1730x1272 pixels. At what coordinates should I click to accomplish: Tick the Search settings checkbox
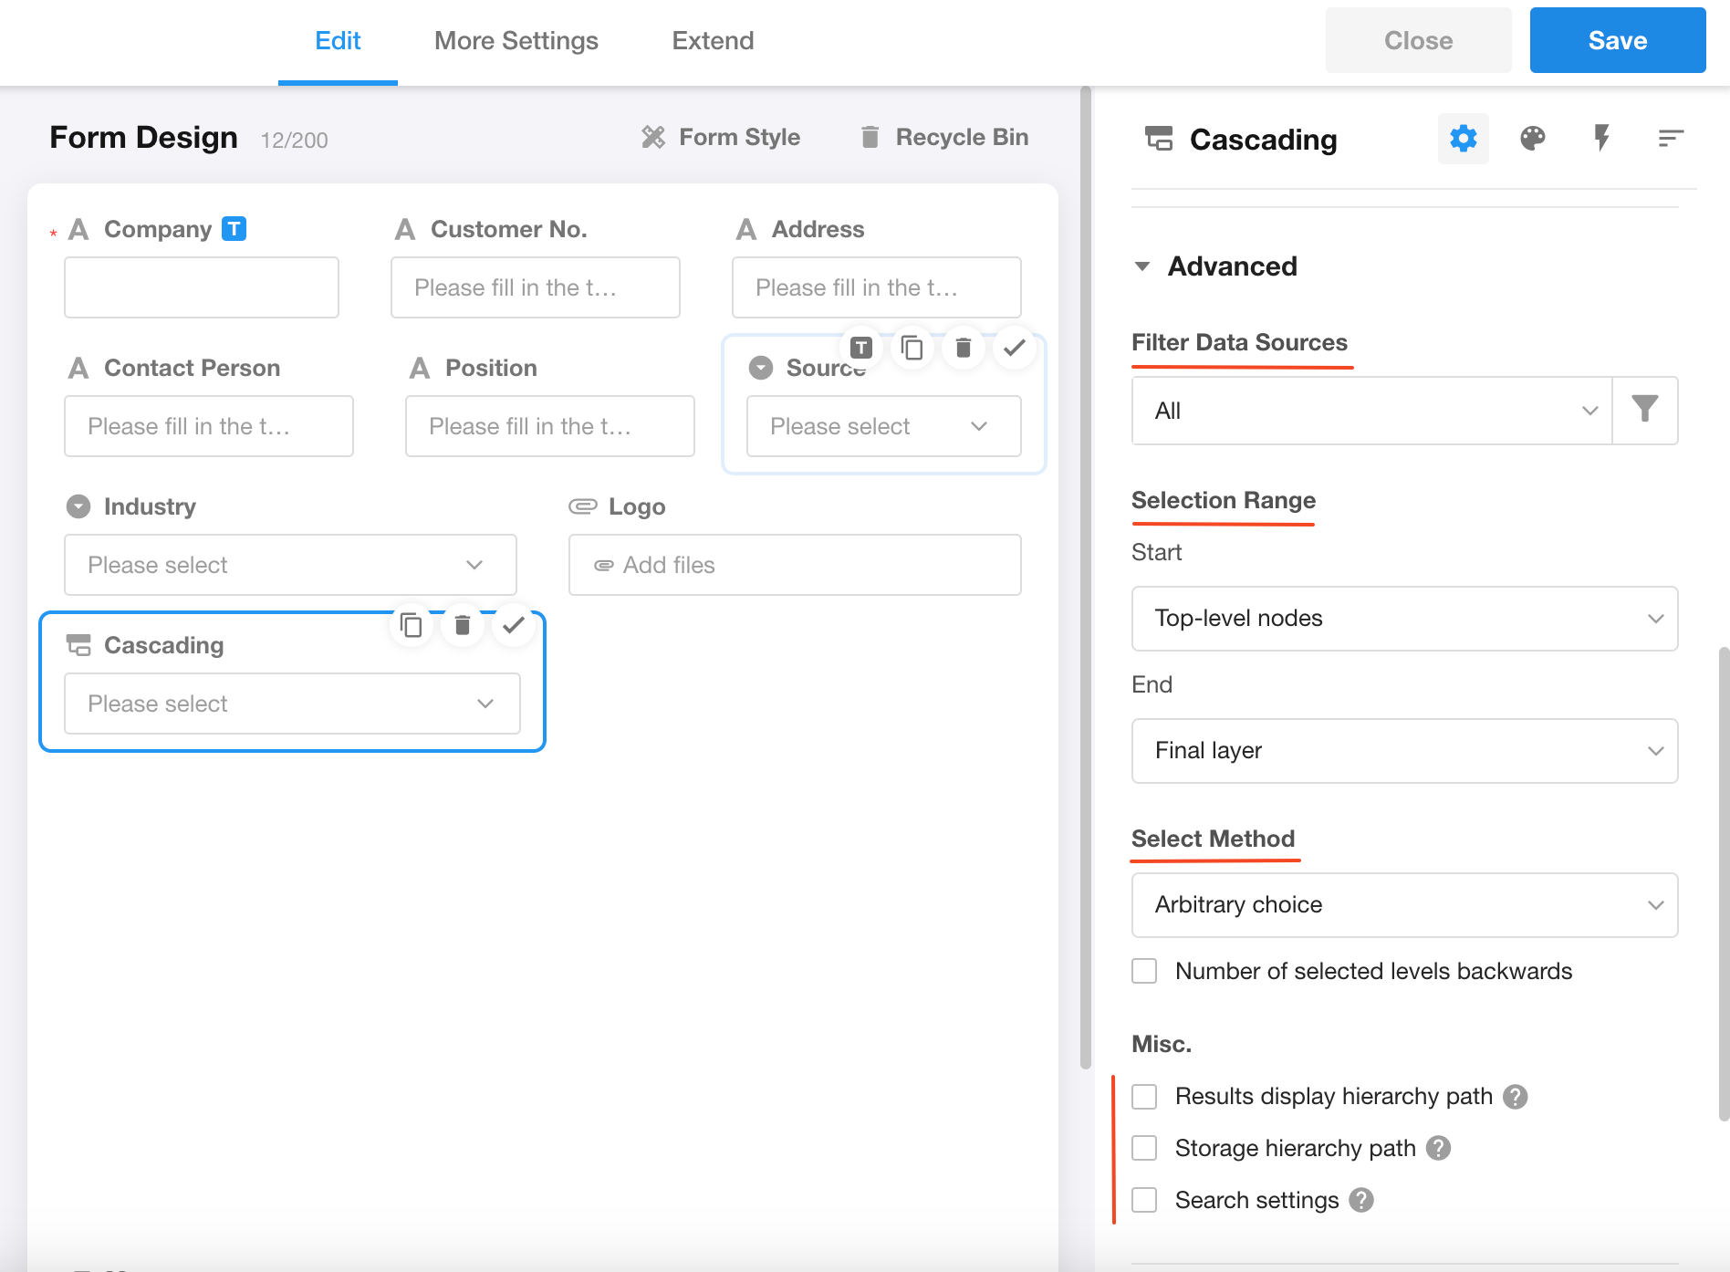tap(1144, 1200)
